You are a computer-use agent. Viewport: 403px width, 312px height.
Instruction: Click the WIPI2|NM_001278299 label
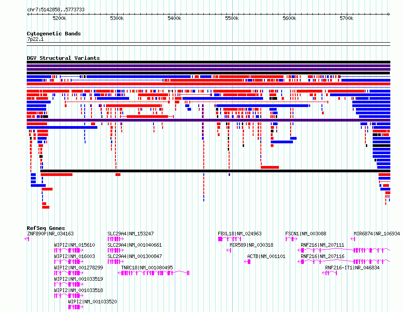point(79,268)
